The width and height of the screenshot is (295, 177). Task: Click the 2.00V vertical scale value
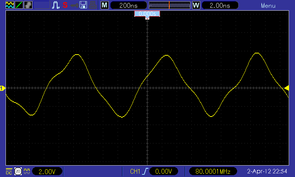click(47, 171)
